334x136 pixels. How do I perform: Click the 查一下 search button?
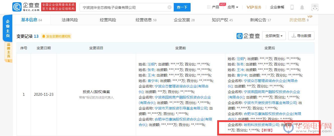(x=182, y=7)
